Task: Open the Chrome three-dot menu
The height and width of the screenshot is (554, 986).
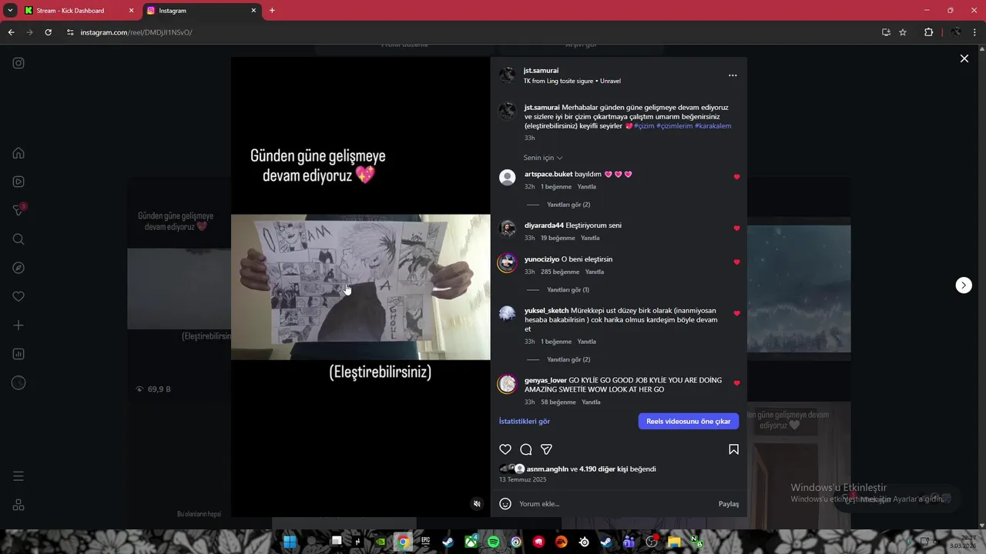Action: (x=975, y=32)
